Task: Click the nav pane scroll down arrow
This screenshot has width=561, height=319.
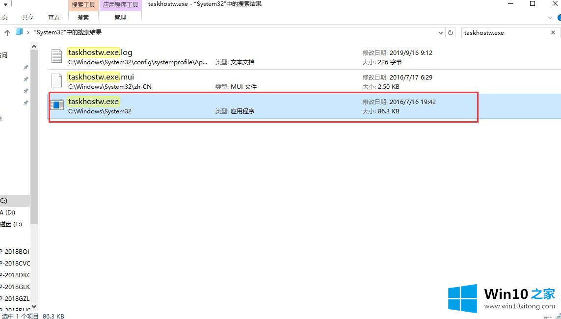Action: click(x=34, y=306)
